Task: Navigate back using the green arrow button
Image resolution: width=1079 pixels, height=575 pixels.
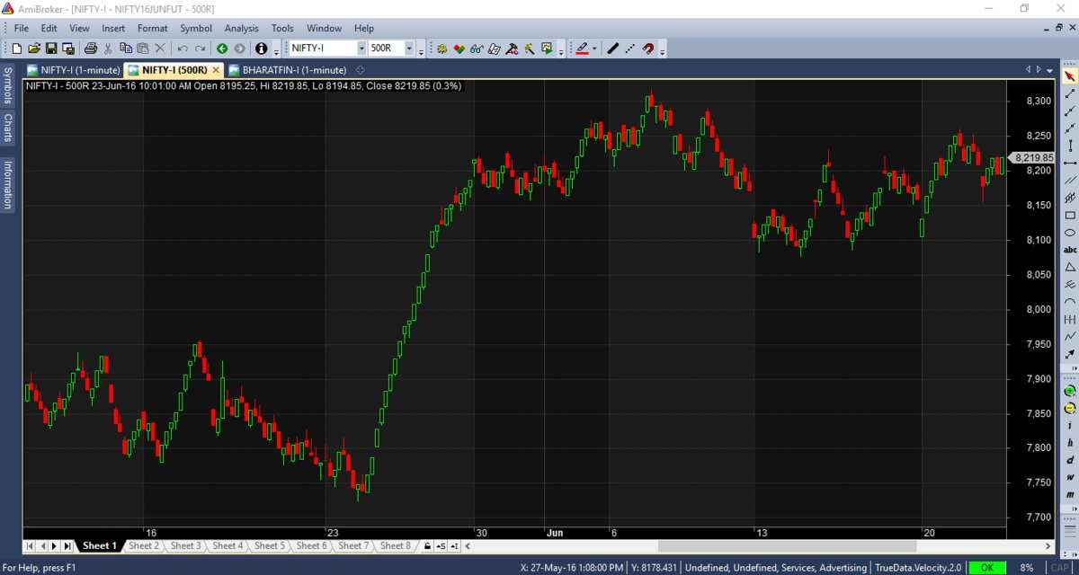Action: 221,49
